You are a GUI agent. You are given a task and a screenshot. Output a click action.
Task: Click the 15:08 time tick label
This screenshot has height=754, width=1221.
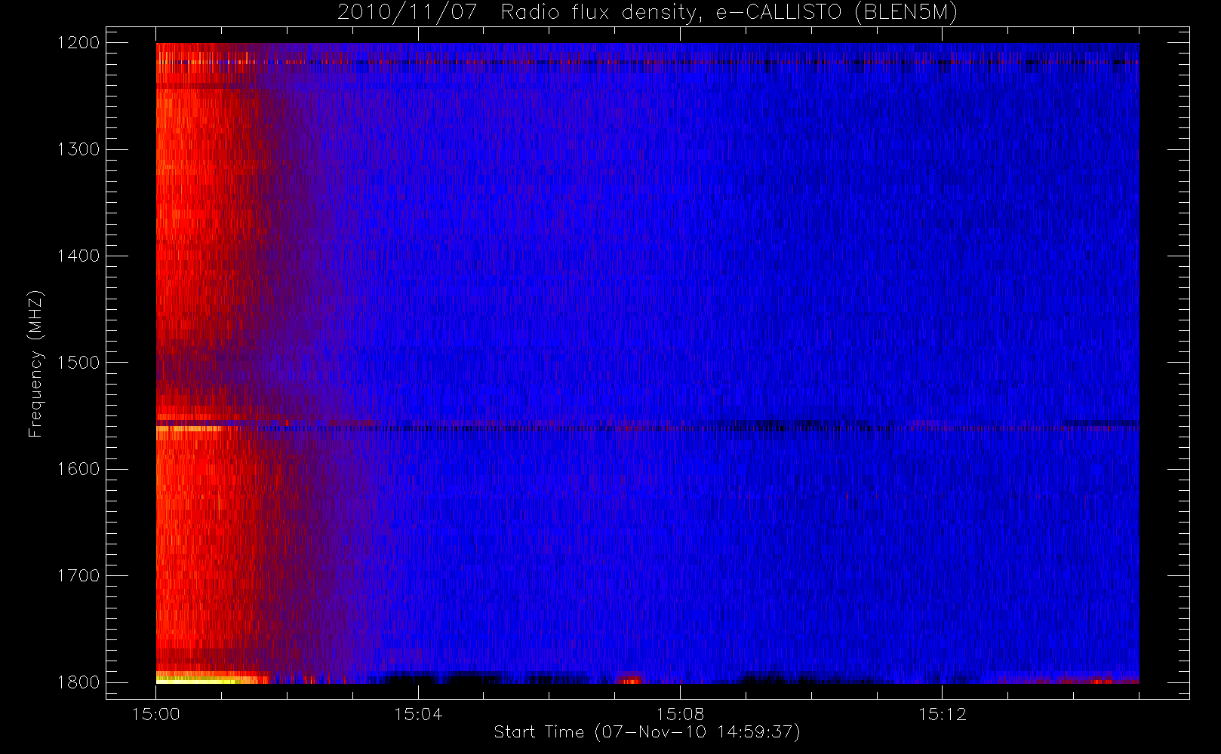click(x=680, y=714)
